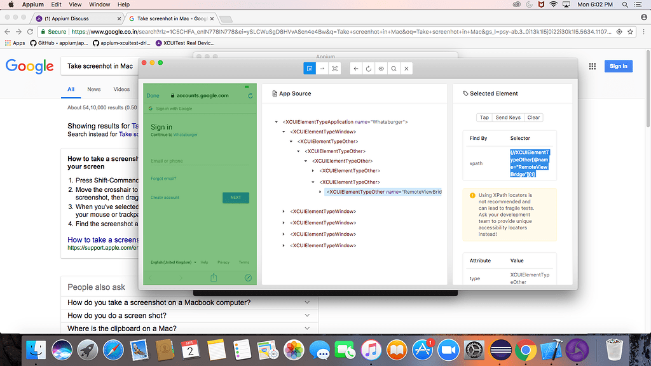Expand the last XCUIElementTypeWindow tree node

[x=284, y=245]
